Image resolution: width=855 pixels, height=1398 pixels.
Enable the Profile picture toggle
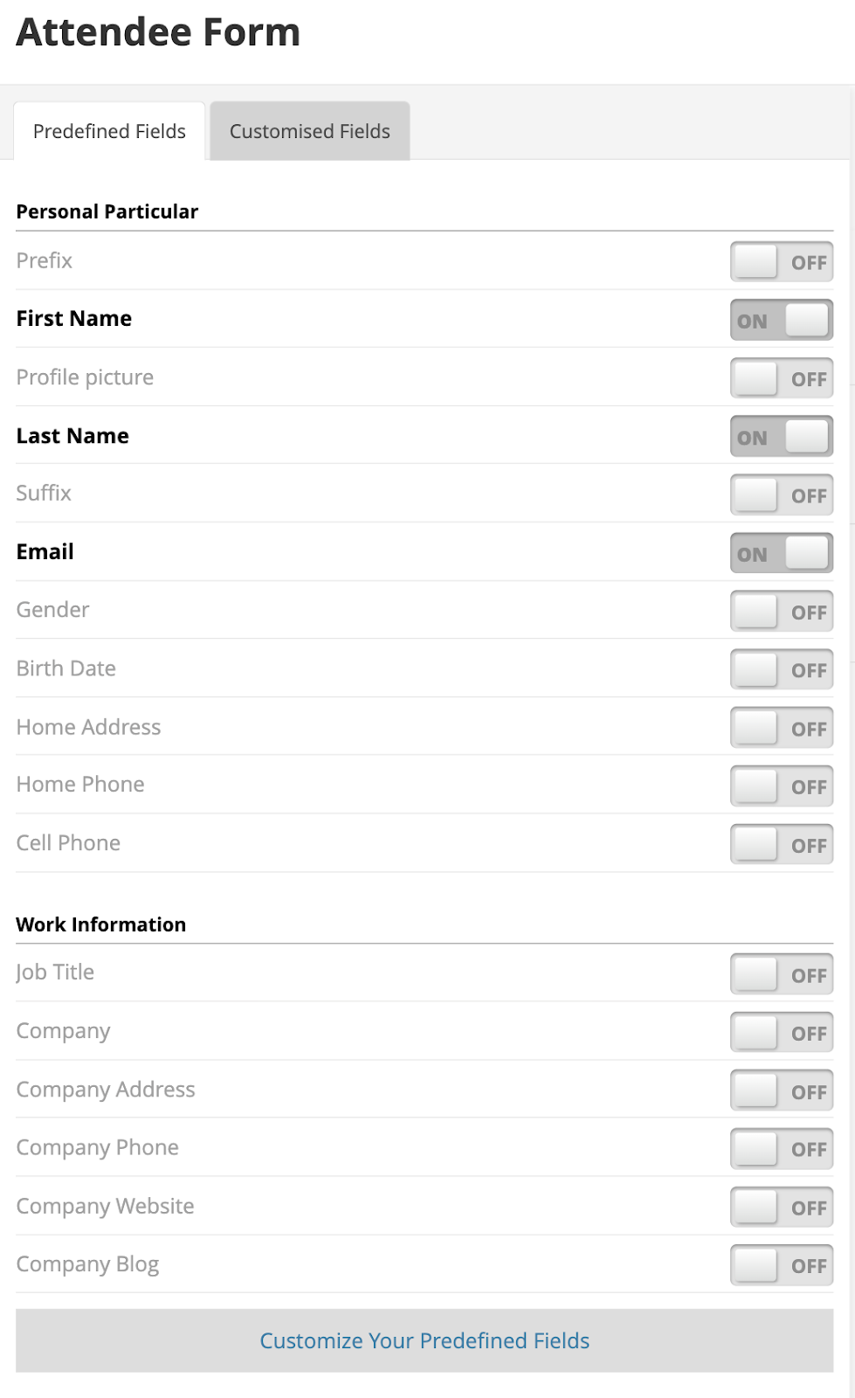click(781, 379)
